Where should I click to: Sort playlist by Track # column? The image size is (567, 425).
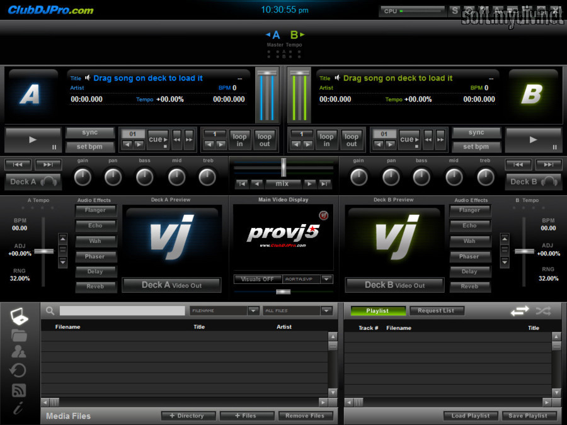click(x=368, y=328)
